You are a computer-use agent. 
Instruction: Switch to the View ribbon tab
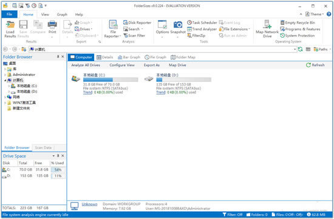pos(45,15)
